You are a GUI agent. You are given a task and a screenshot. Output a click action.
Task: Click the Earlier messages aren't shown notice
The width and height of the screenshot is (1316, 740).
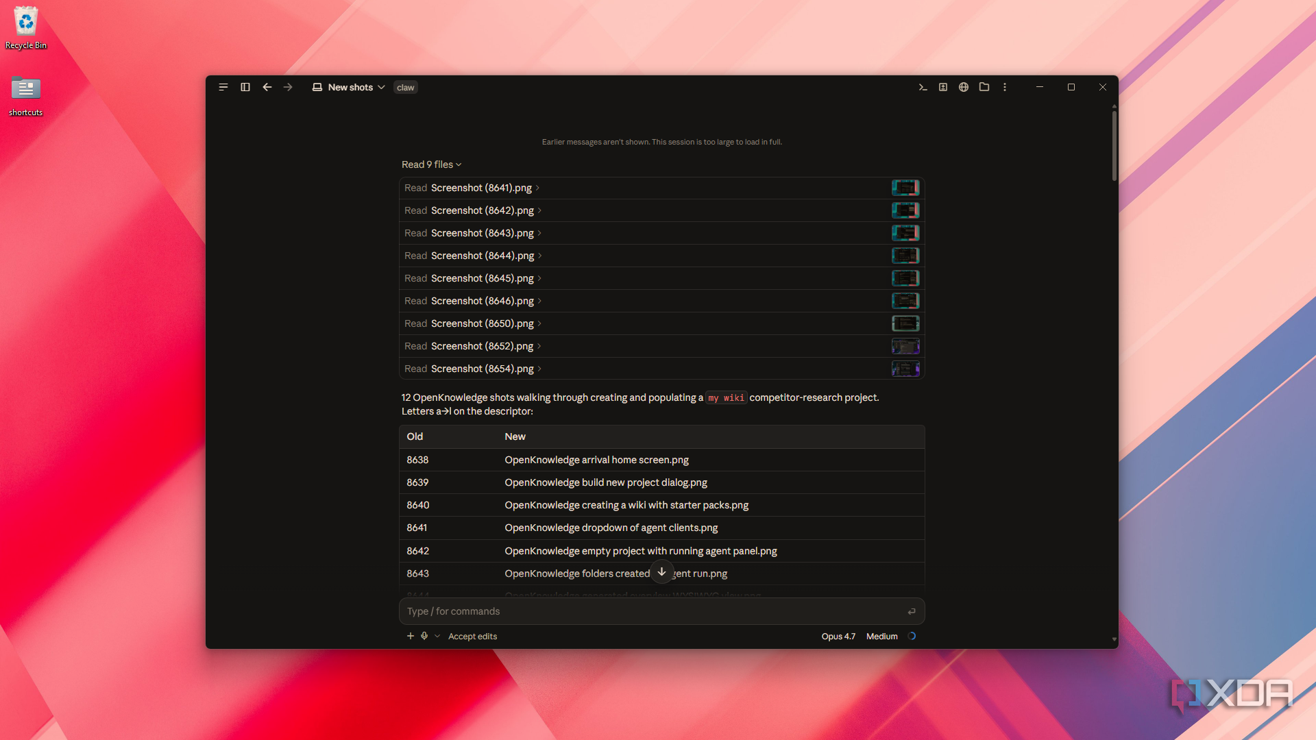pyautogui.click(x=661, y=142)
